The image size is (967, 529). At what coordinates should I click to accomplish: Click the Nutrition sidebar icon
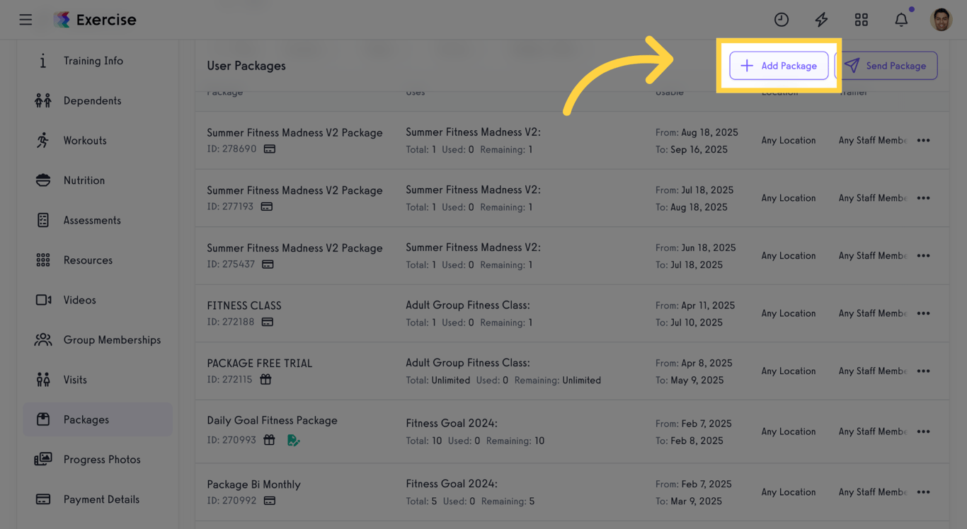pos(42,180)
